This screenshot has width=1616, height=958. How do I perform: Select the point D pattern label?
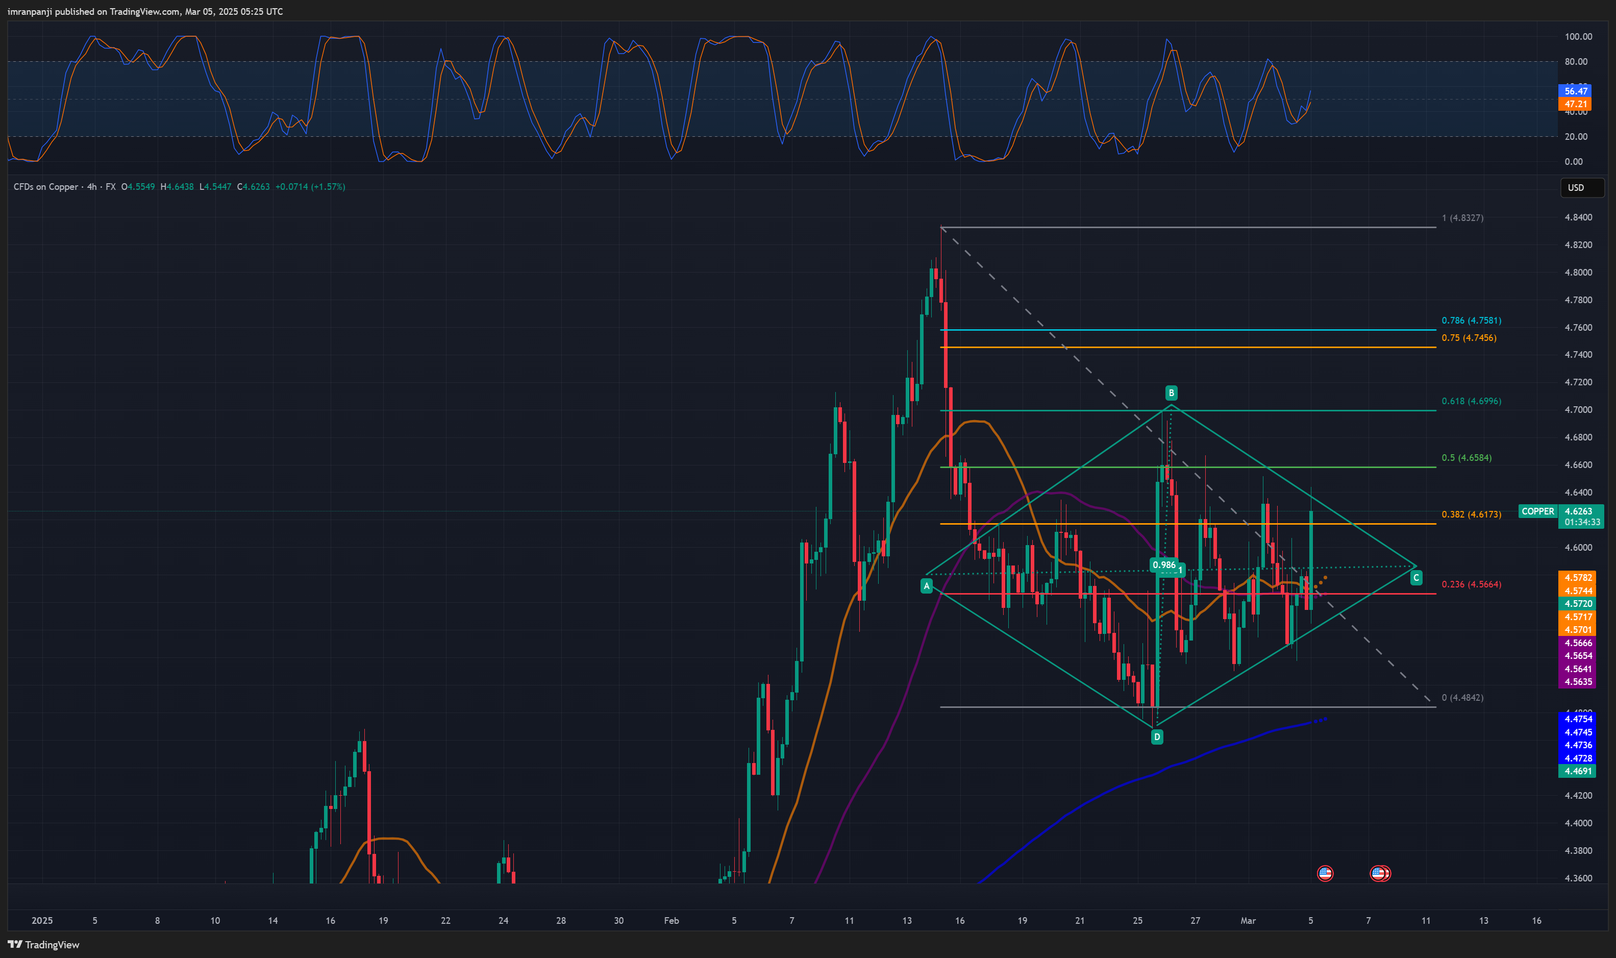1157,736
